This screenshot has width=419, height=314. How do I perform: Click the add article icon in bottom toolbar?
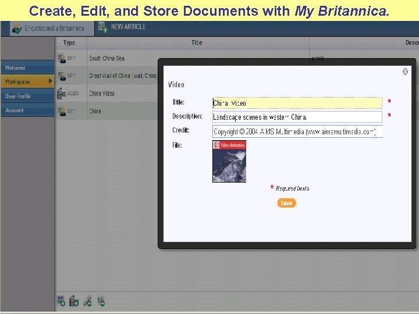101,301
